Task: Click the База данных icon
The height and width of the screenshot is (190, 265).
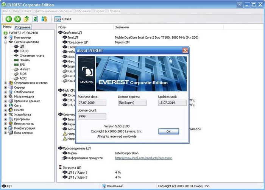Action: click(11, 133)
